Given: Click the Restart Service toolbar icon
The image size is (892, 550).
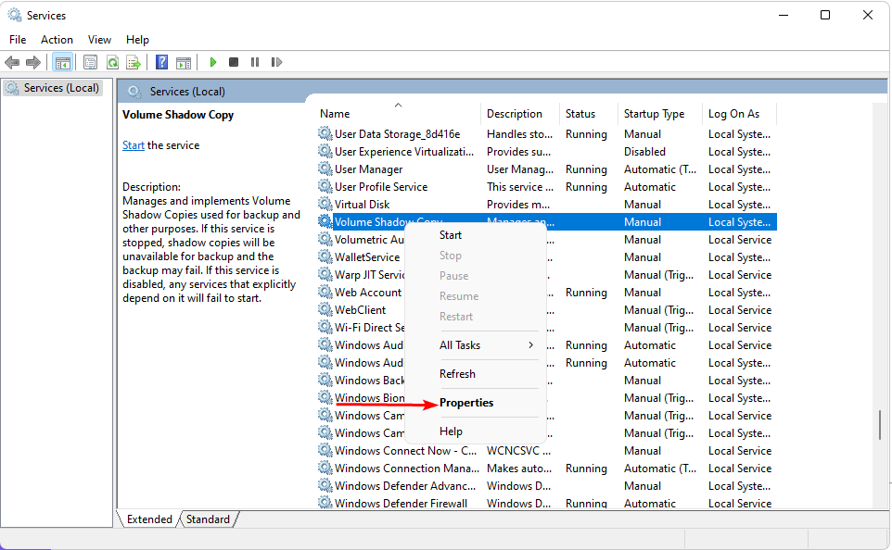Looking at the screenshot, I should [x=276, y=62].
